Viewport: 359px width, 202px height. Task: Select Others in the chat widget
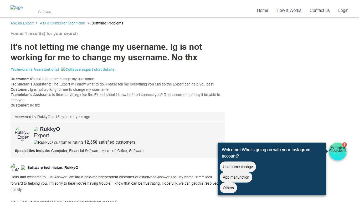click(228, 188)
